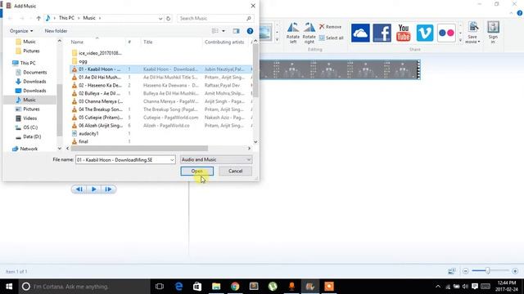Screen dimensions: 524x294
Task: Click Select all in Editing group
Action: (x=331, y=38)
